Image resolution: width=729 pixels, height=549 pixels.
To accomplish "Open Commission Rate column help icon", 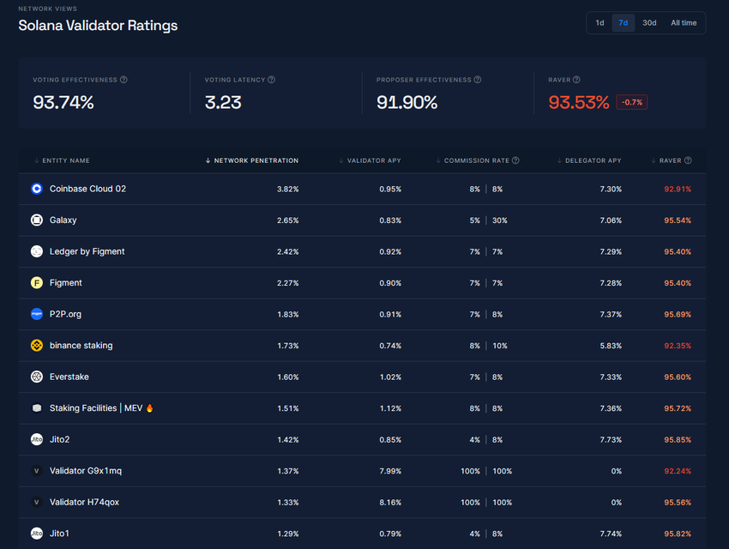I will pyautogui.click(x=515, y=160).
